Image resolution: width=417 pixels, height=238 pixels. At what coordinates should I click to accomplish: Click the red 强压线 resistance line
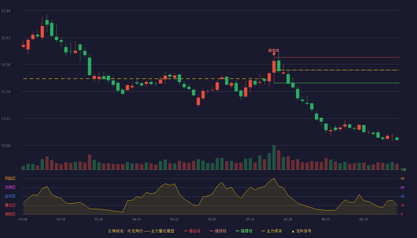(337, 57)
